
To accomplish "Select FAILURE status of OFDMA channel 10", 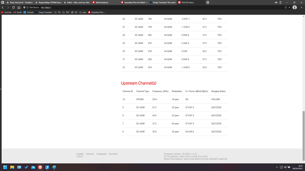I will click(216, 99).
